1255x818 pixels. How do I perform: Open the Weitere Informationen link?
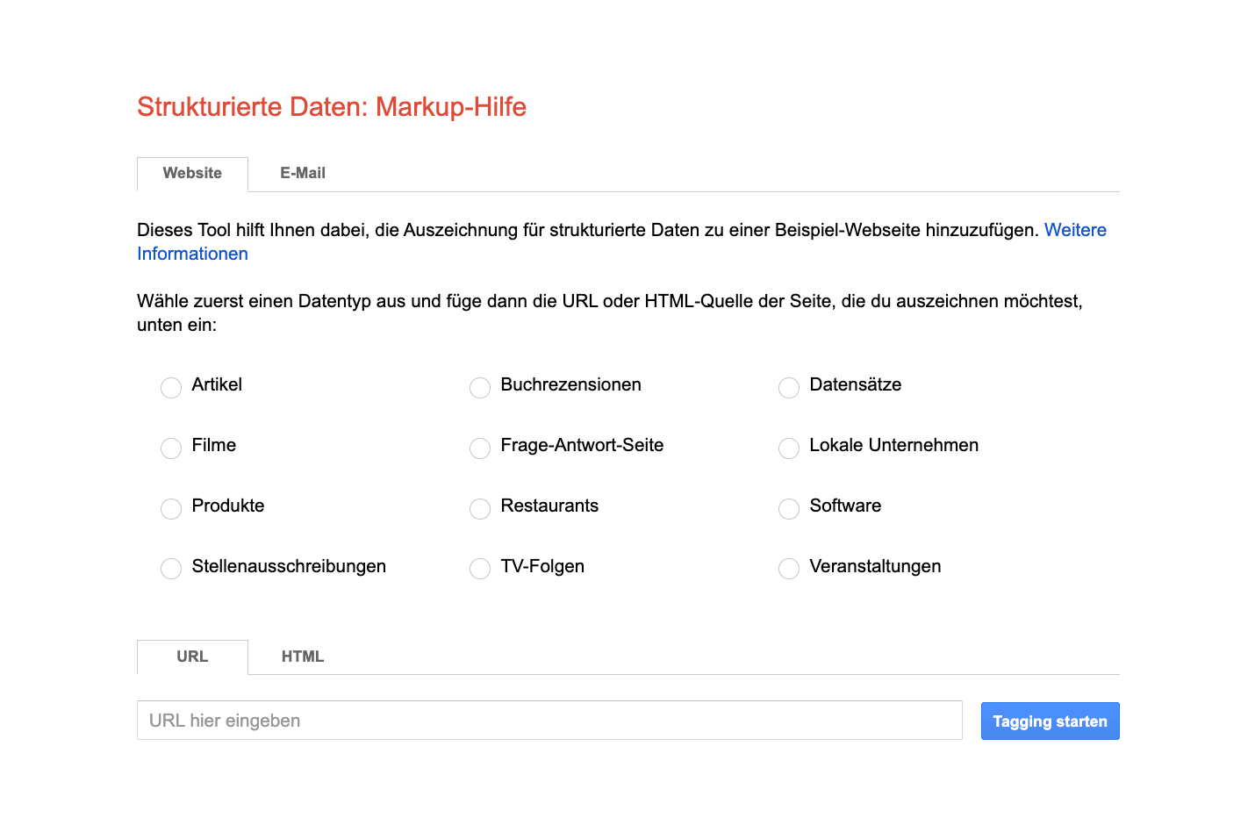coord(1075,230)
